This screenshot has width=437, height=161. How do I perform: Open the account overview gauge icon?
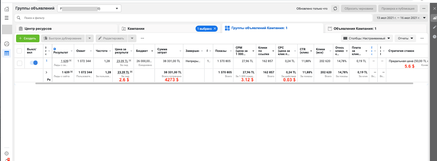pyautogui.click(x=7, y=44)
